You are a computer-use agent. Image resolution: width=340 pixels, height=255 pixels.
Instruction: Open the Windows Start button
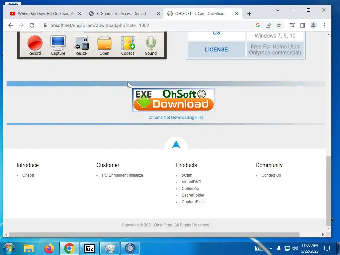click(x=9, y=248)
